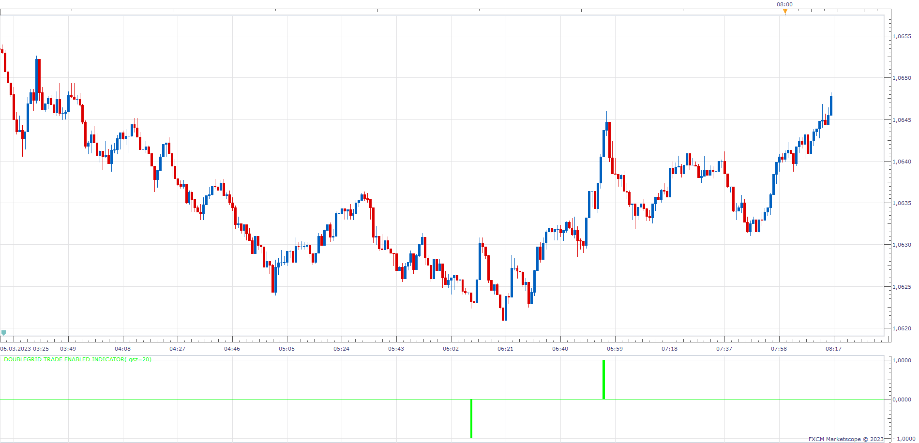The height and width of the screenshot is (443, 919).
Task: Click the 1,0635 price axis label
Action: pyautogui.click(x=902, y=203)
